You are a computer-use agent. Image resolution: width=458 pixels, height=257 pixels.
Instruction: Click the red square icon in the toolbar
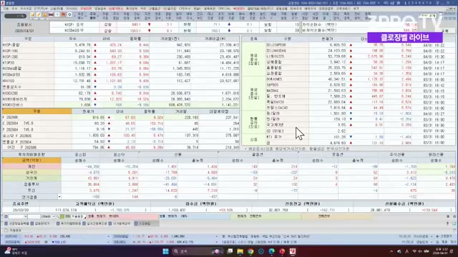pos(63,15)
